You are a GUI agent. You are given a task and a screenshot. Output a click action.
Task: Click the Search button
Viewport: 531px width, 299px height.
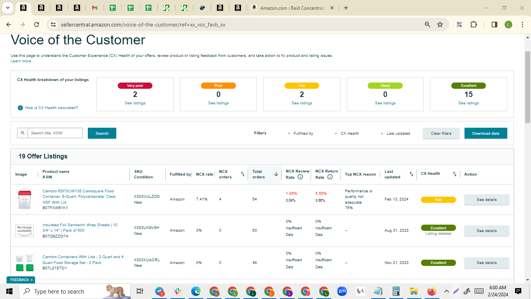102,133
